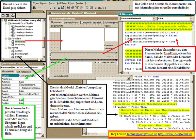Click View Code icon in project explorer
Viewport: 196px width, 140px height.
point(3,15)
